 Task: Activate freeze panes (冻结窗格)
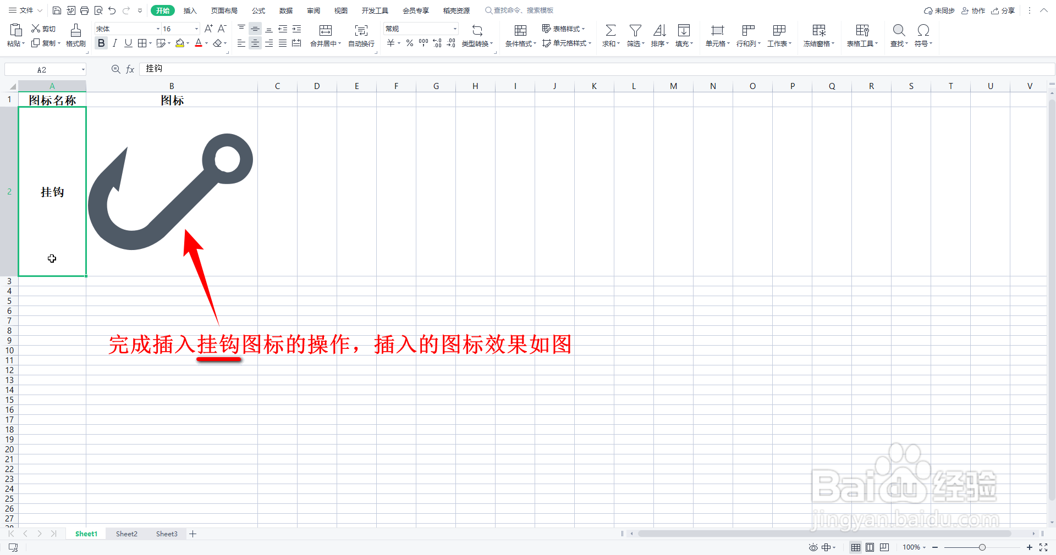click(818, 36)
